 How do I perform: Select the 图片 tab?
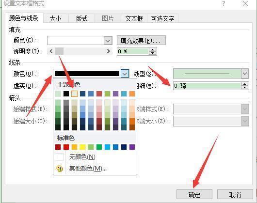click(108, 18)
